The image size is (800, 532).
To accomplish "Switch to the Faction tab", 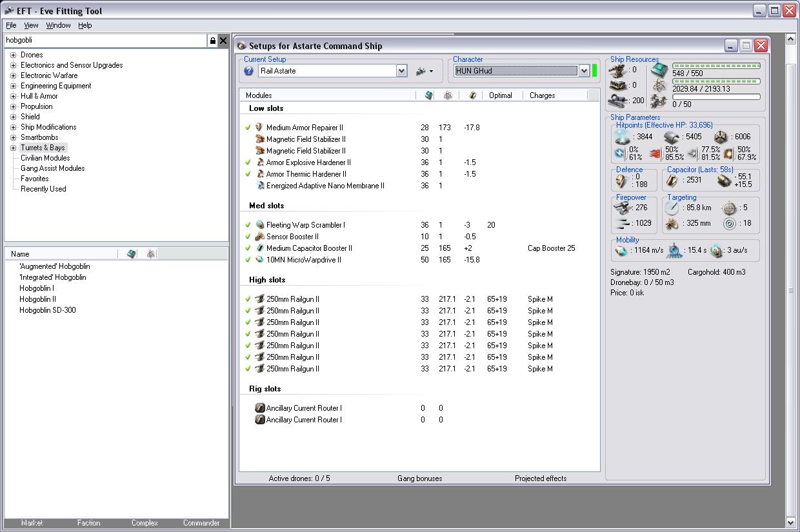I will click(x=88, y=523).
